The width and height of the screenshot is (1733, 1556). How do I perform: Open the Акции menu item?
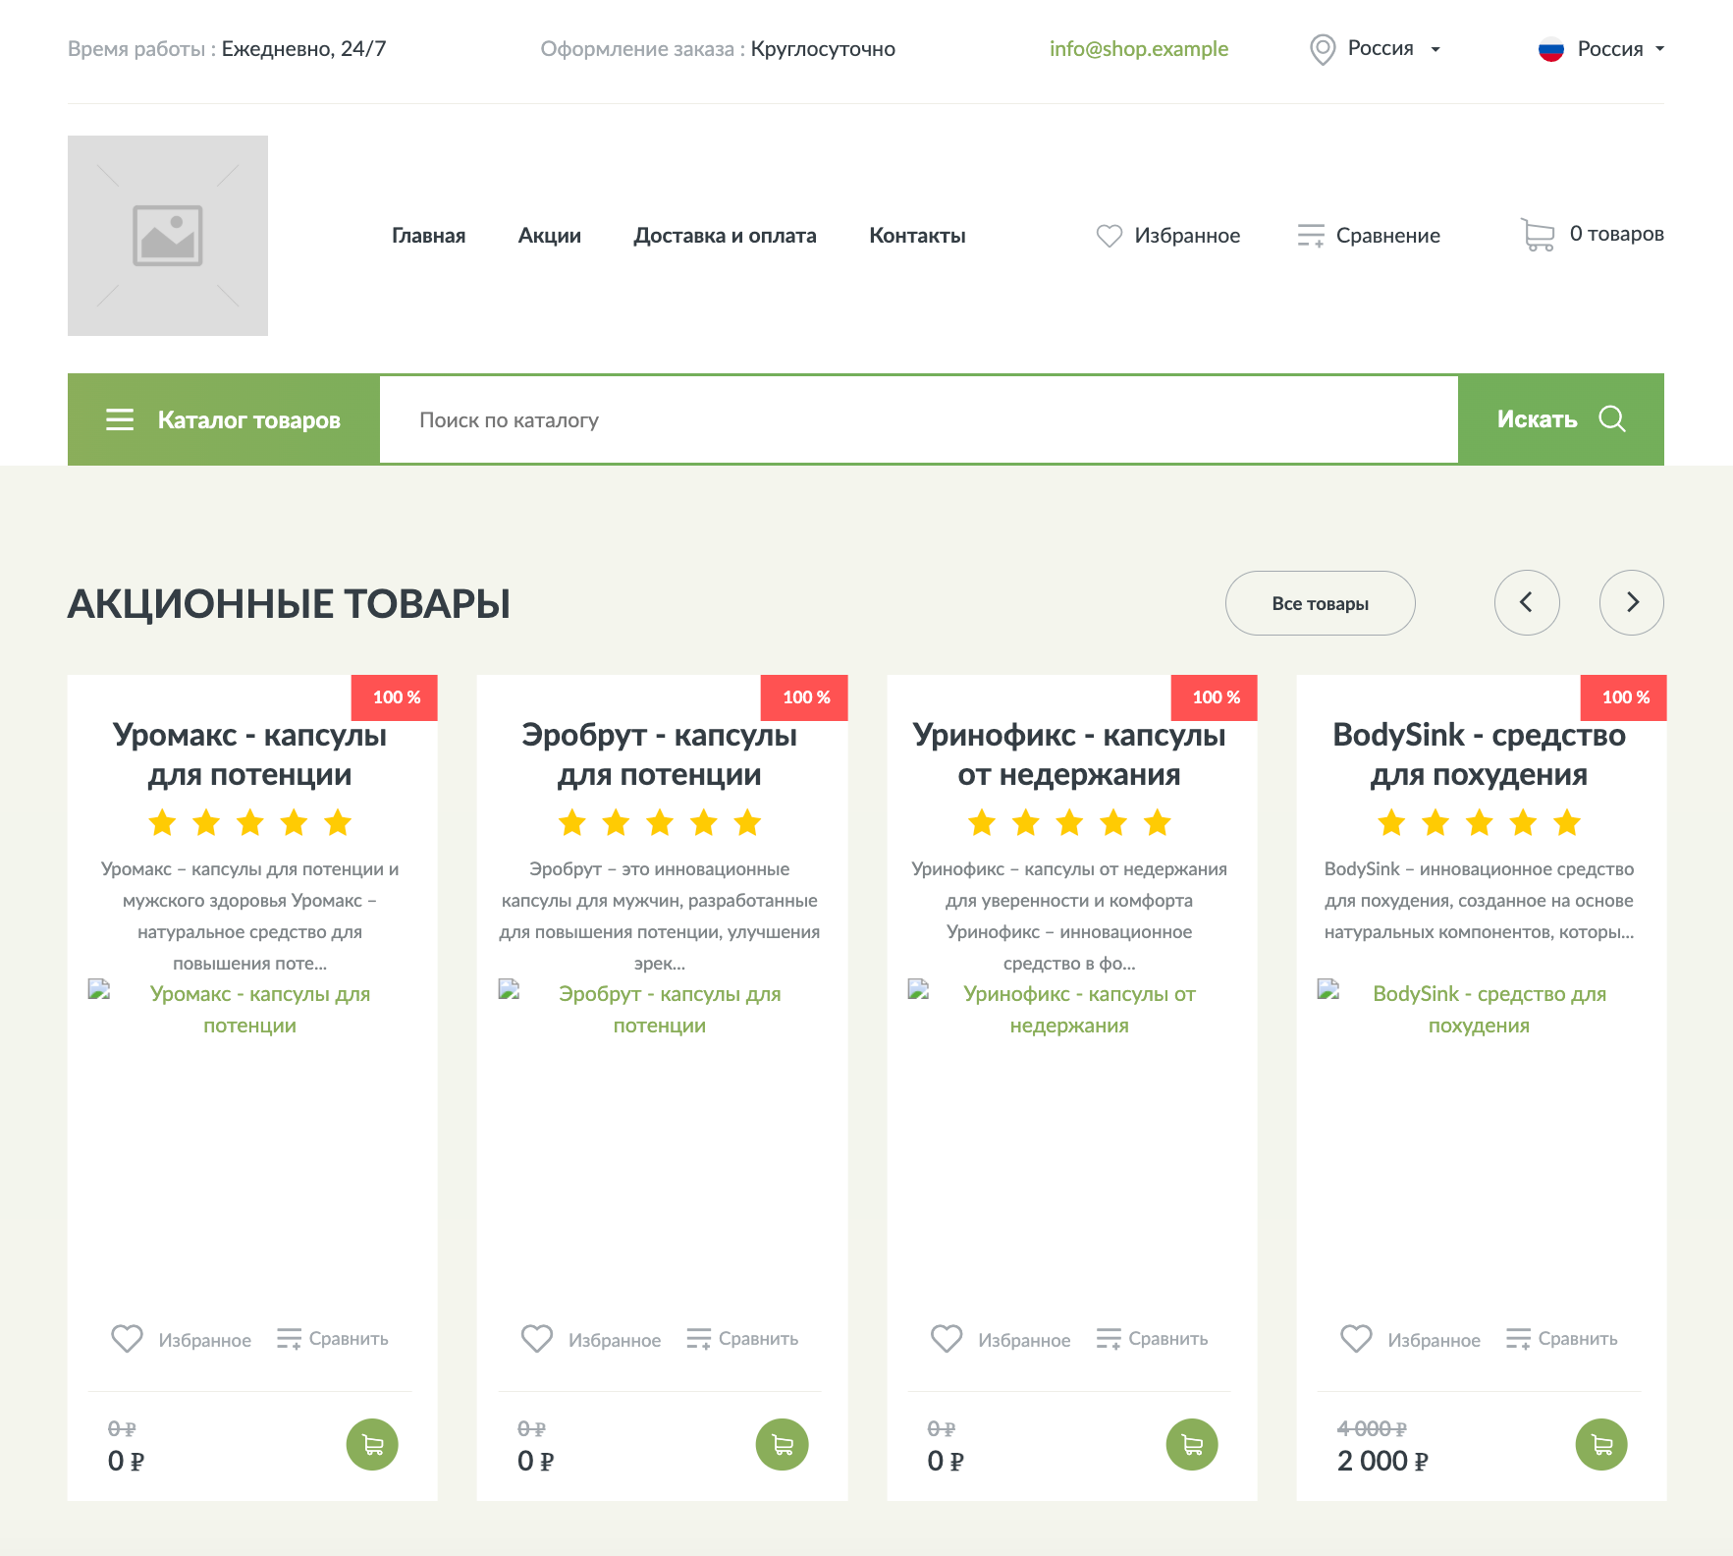(550, 236)
